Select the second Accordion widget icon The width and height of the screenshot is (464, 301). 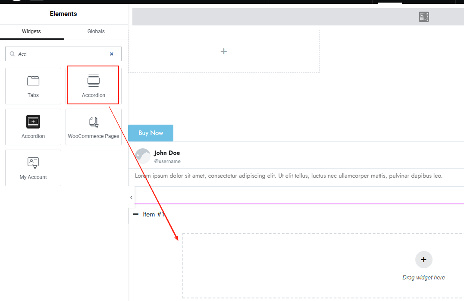tap(33, 122)
